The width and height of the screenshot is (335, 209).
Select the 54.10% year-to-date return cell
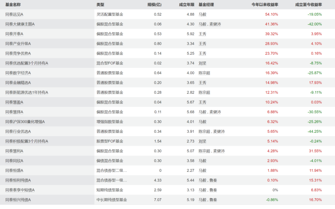click(x=271, y=14)
